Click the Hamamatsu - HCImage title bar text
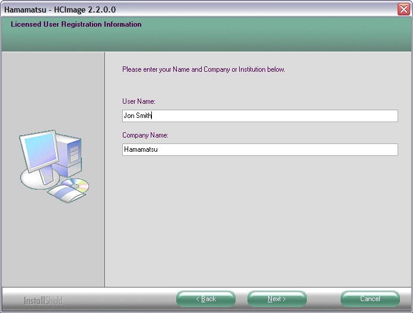 tap(59, 9)
